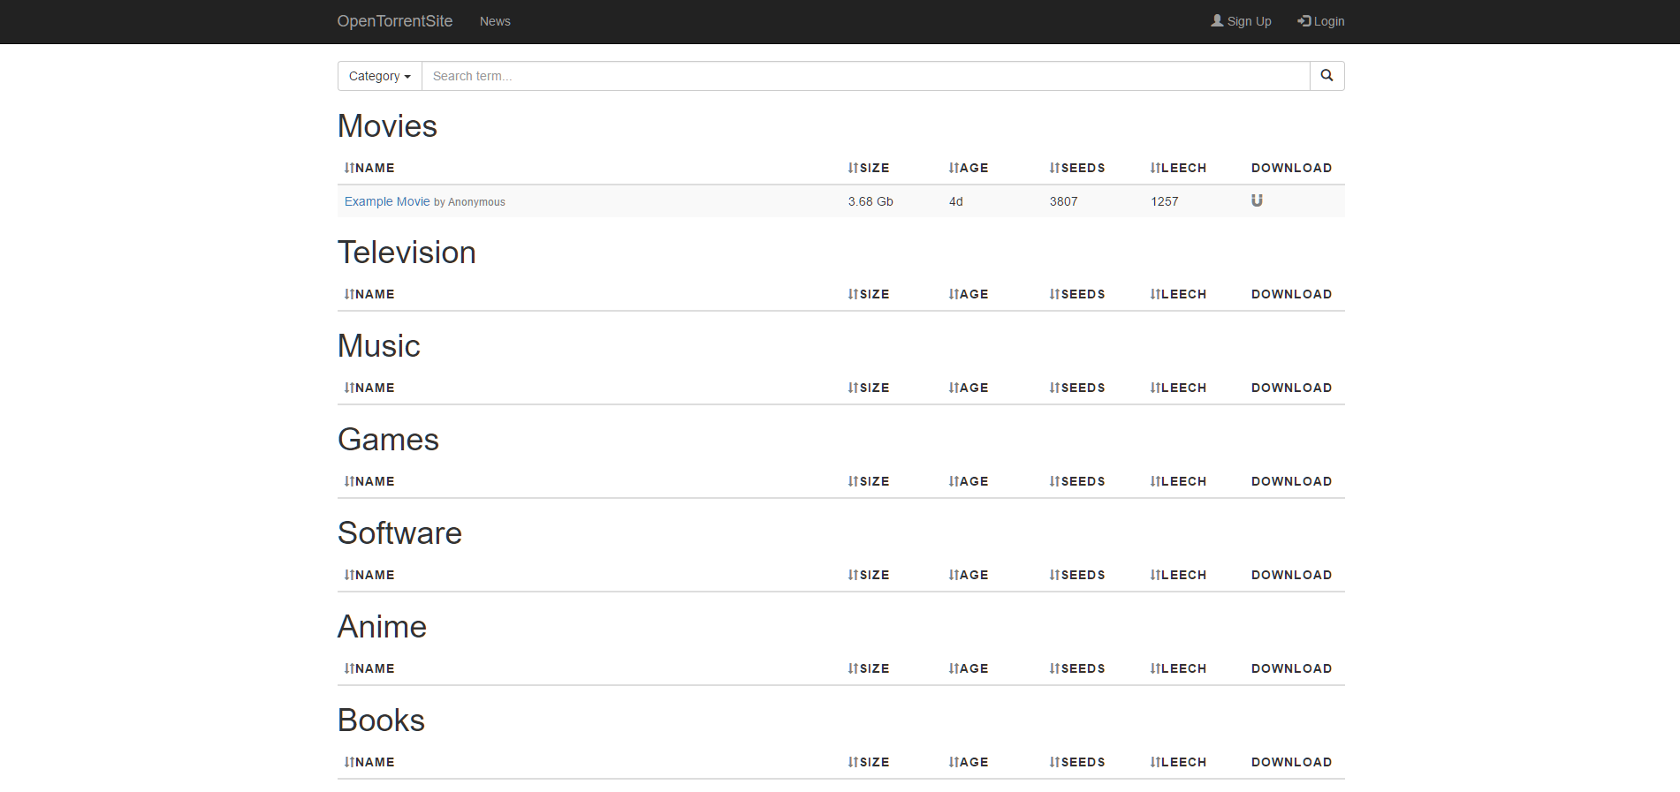The image size is (1680, 792).
Task: Sort Books table by Leech
Action: [x=1178, y=762]
